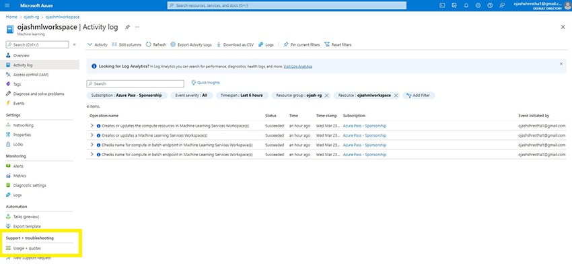Viewport: 572px width, 272px height.
Task: Open the Feedback icon in the top bar
Action: (x=502, y=5)
